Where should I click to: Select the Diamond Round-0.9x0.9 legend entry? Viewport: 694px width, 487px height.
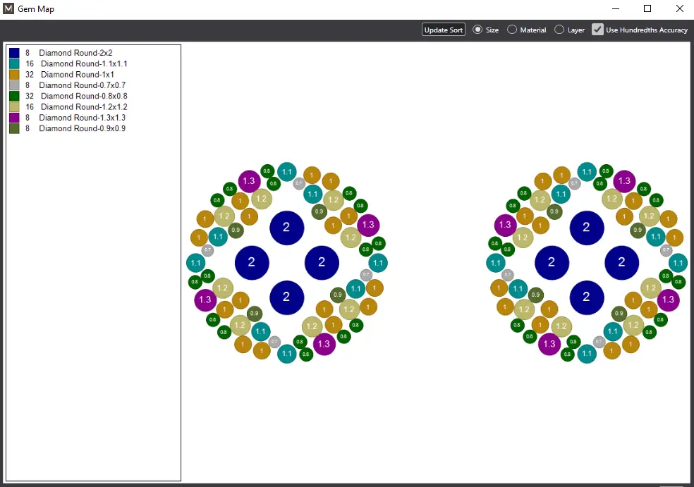[82, 128]
